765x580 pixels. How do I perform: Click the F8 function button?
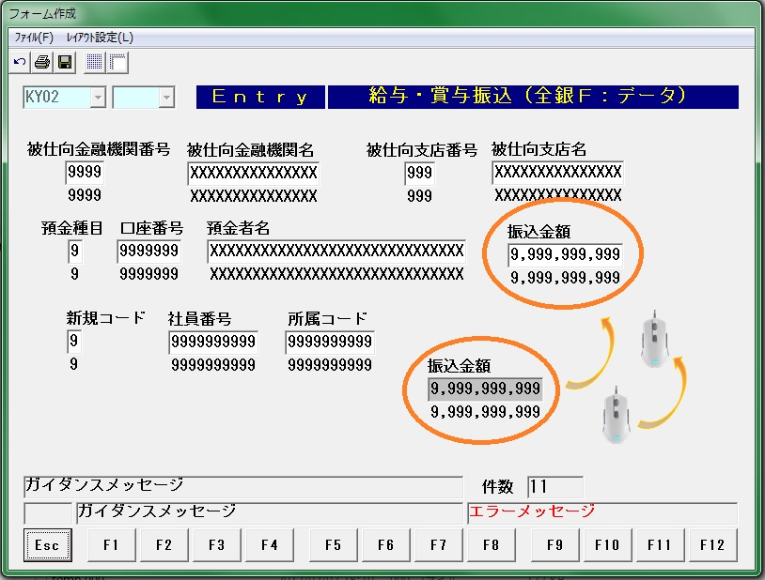pos(492,545)
